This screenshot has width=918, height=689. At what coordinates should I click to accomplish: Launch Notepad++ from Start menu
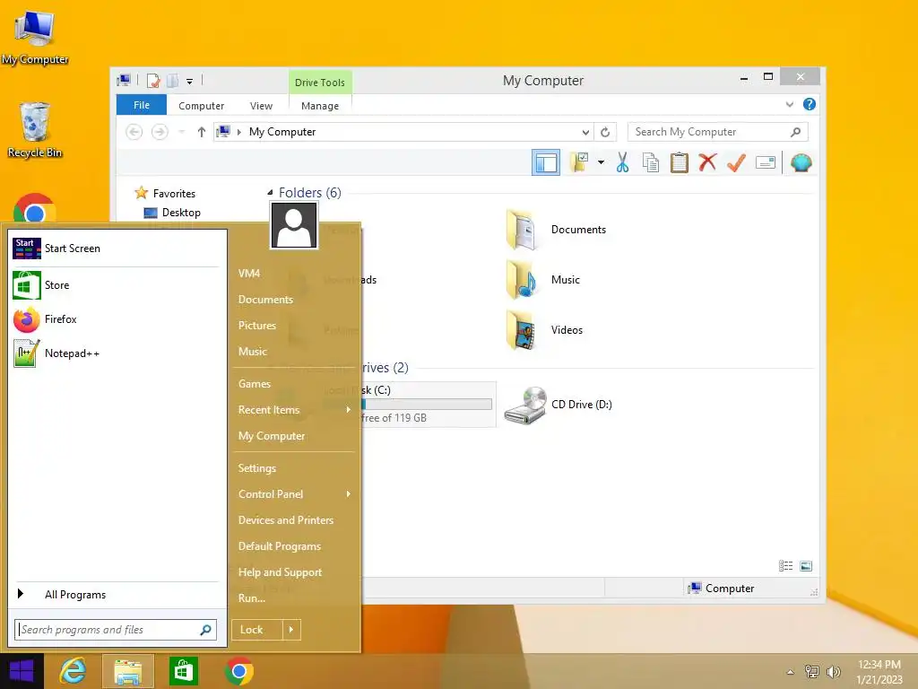tap(116, 353)
